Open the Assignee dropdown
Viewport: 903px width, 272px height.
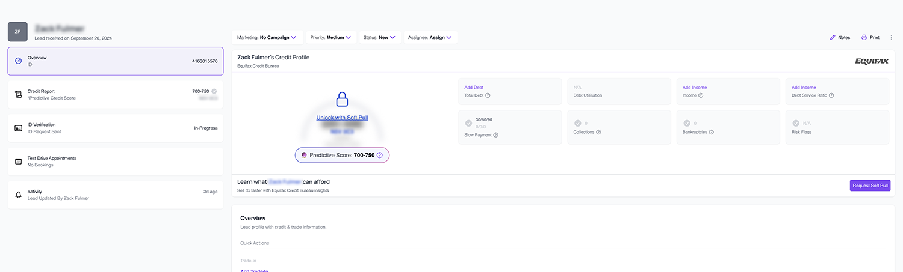(430, 37)
